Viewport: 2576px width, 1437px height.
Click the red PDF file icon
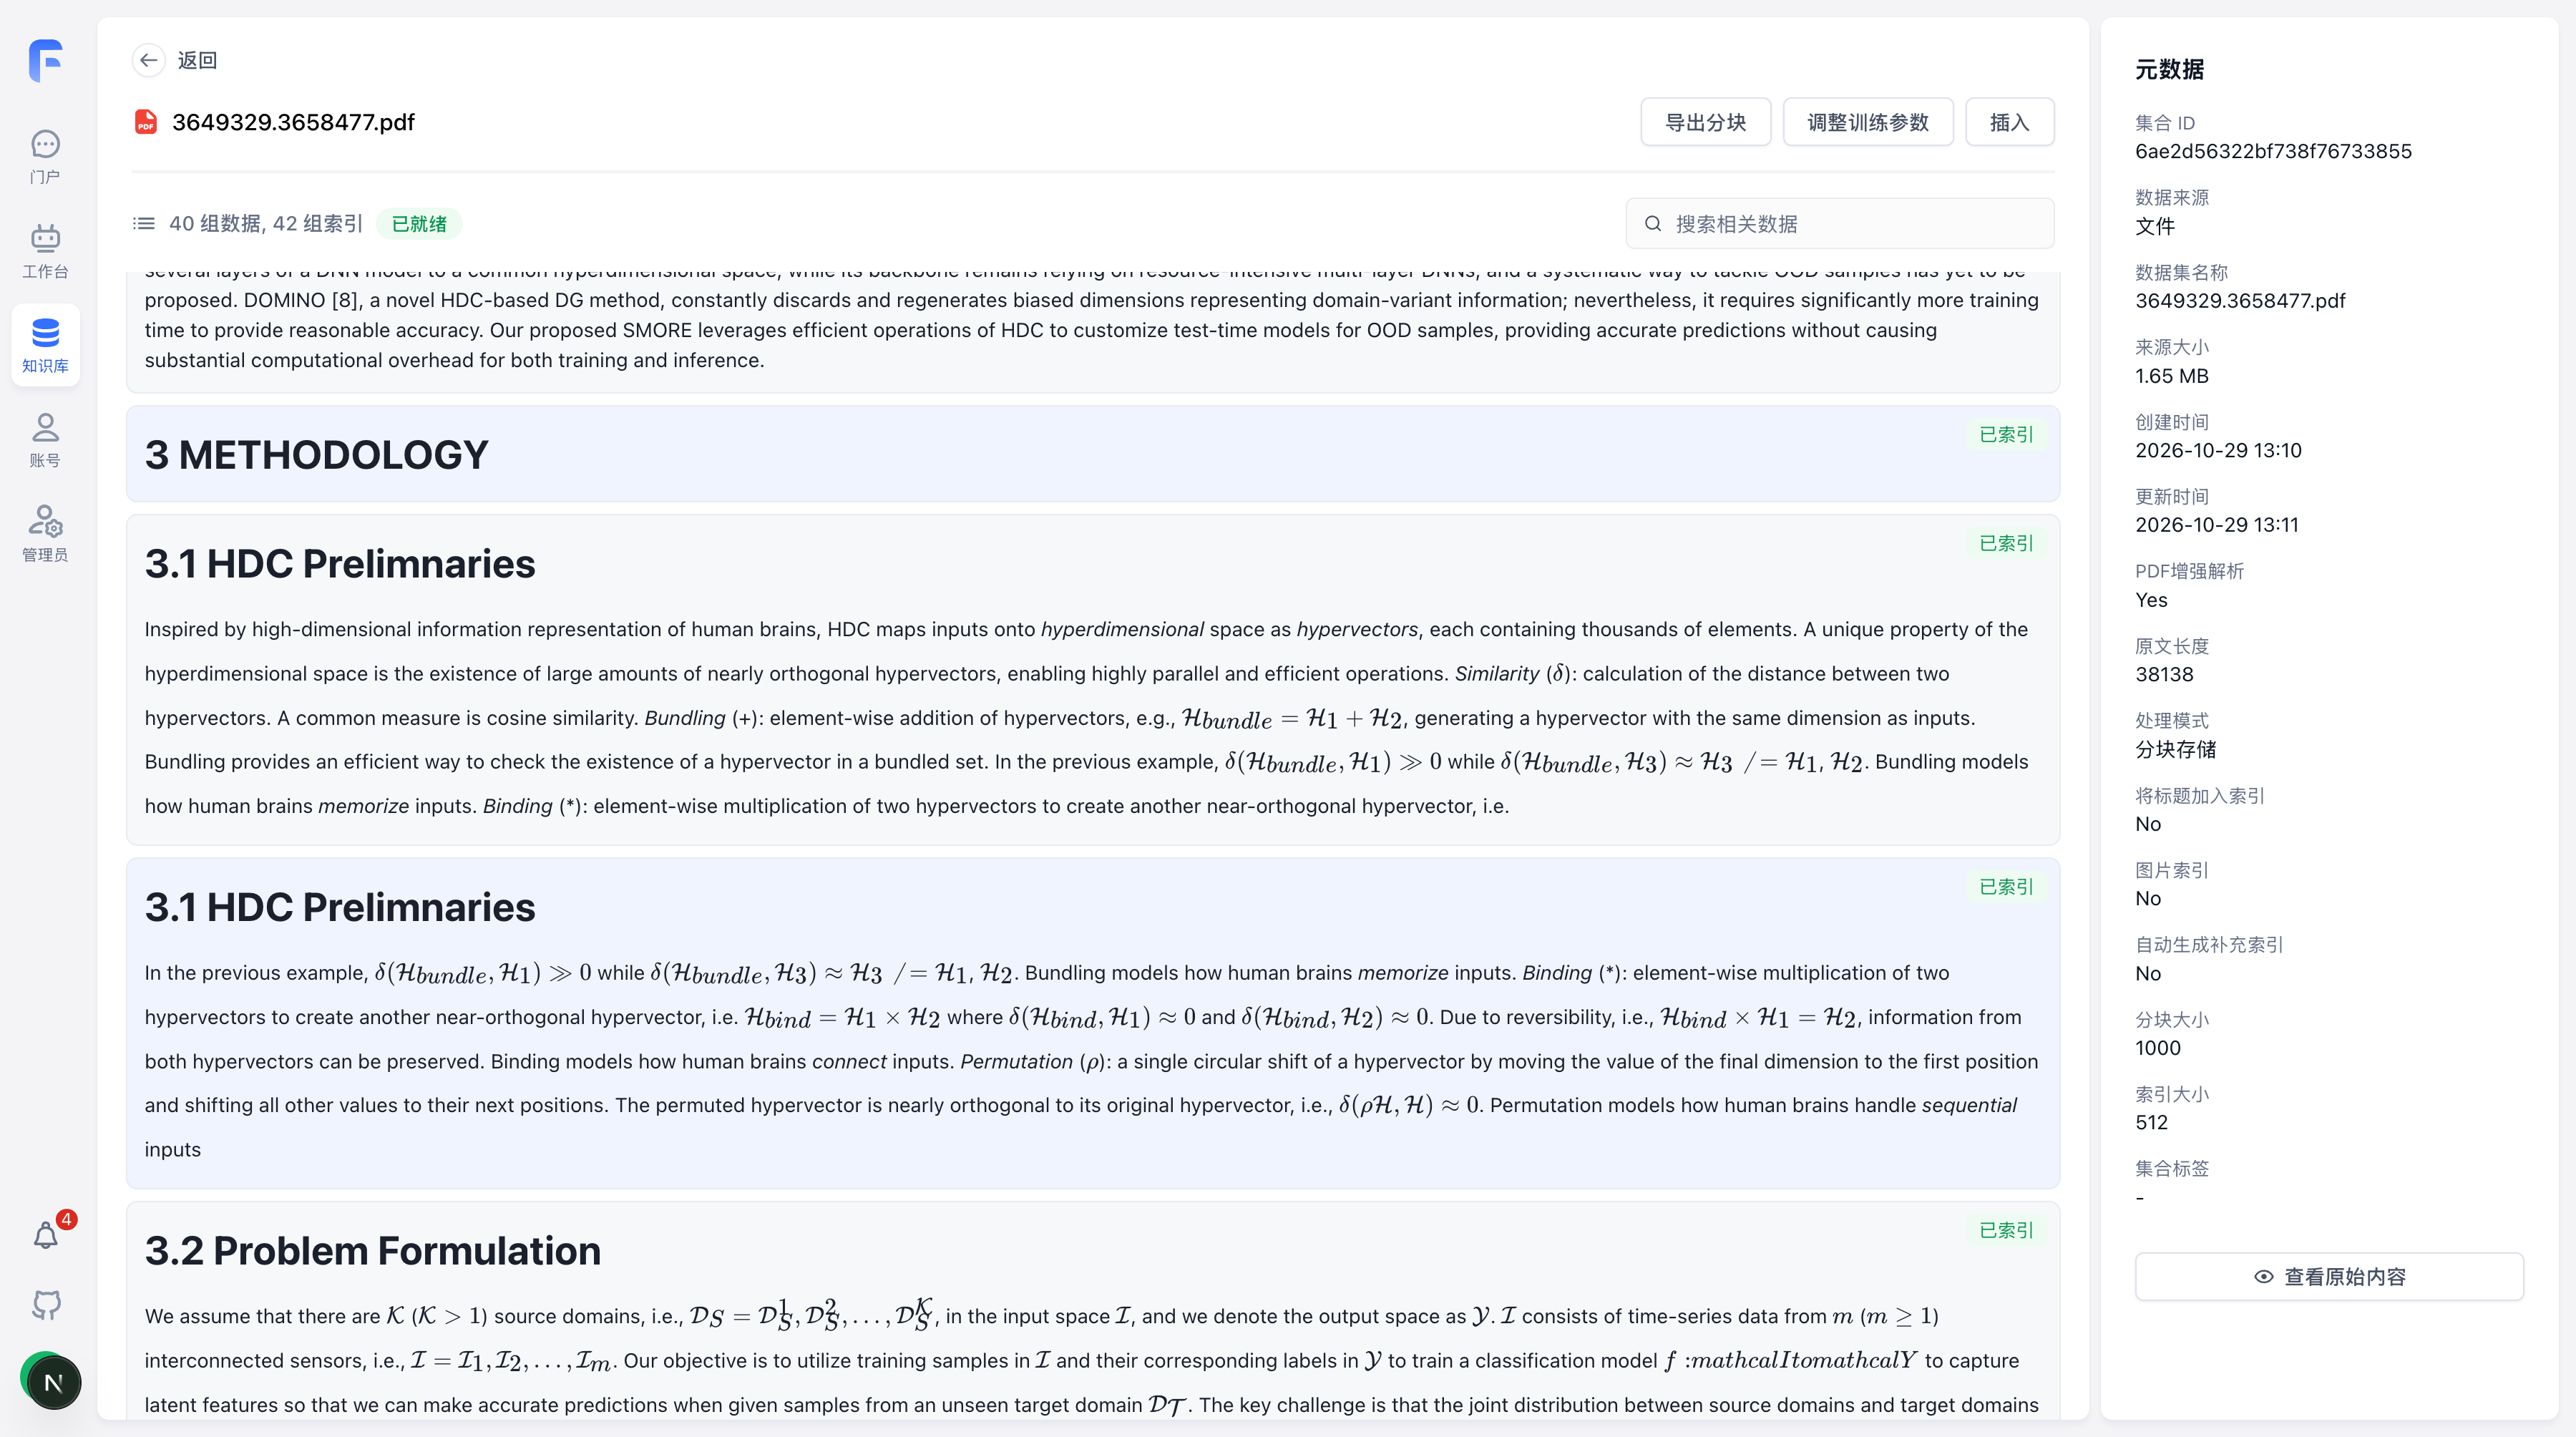[146, 122]
